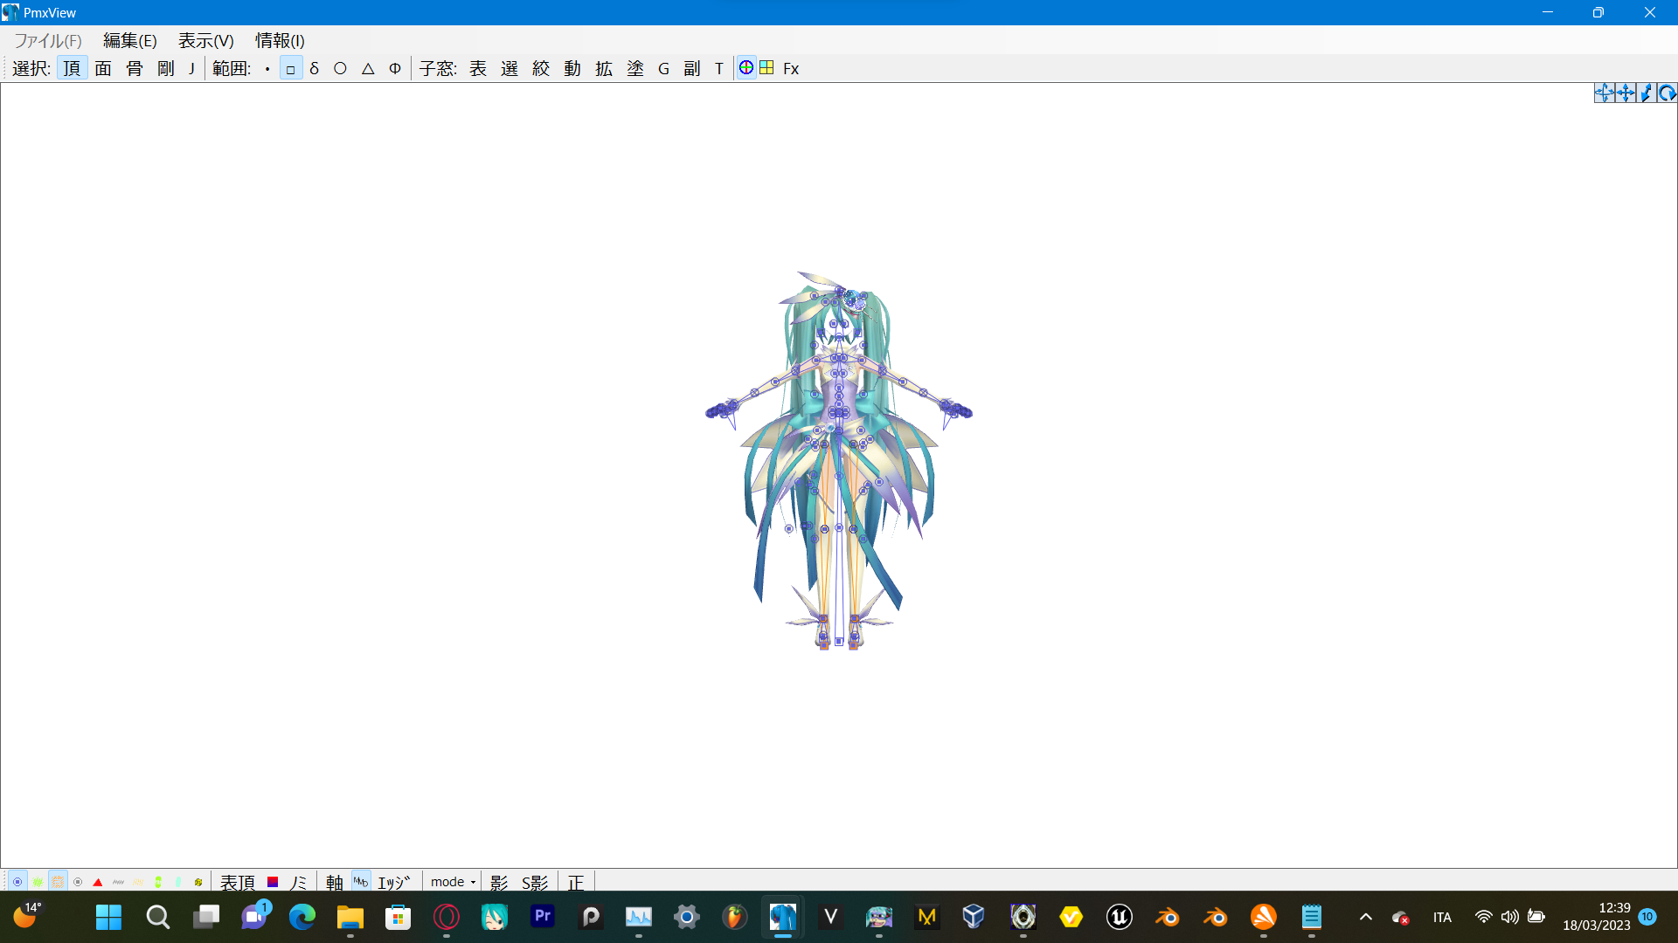The image size is (1678, 943).
Task: Toggle axis (軸) display in bottom bar
Action: [x=334, y=882]
